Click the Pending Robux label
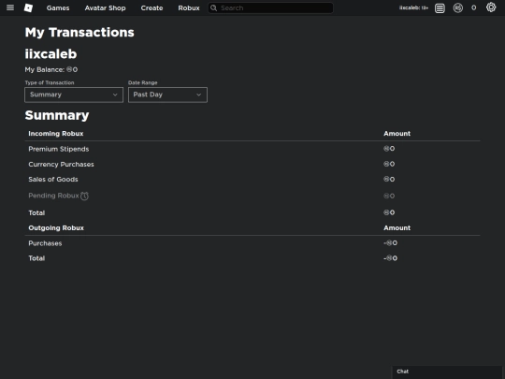Screen dimensions: 505x379 pos(53,196)
